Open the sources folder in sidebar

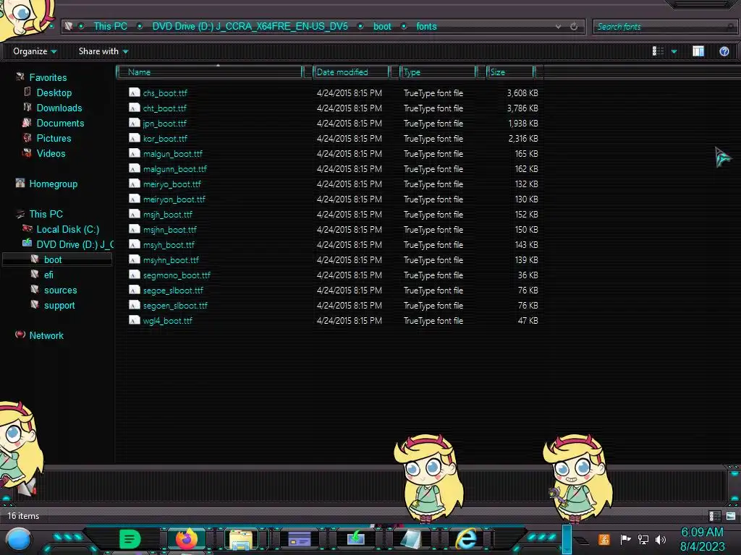point(61,290)
